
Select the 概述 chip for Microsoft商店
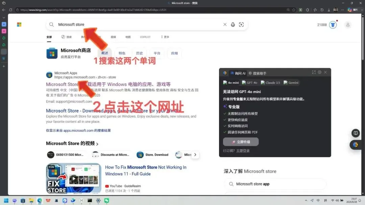(x=105, y=53)
